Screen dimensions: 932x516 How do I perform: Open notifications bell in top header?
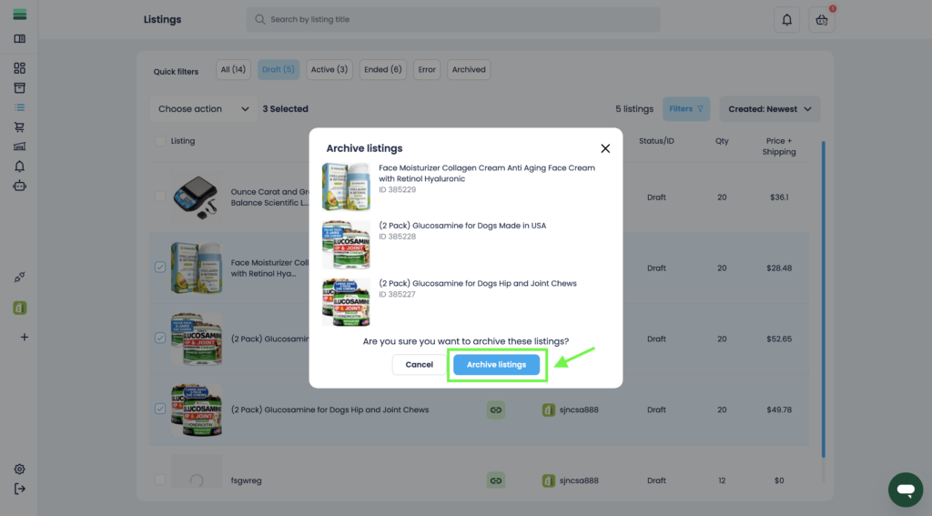pyautogui.click(x=786, y=20)
